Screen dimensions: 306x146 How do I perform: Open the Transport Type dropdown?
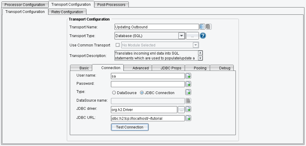(181, 36)
